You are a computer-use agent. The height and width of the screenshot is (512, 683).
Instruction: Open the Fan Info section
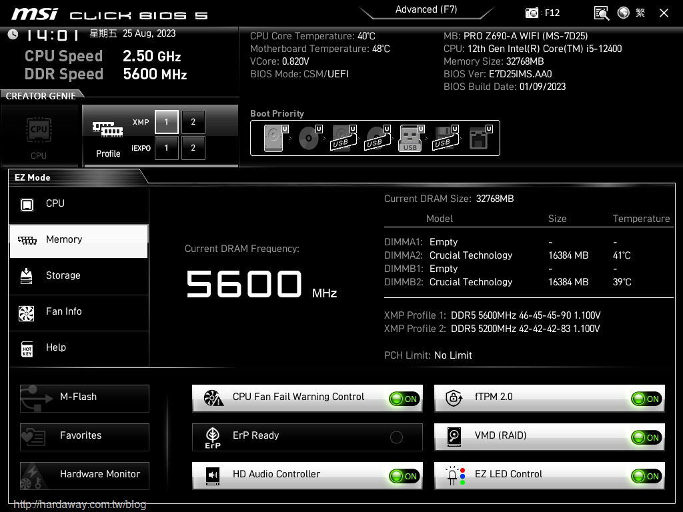(79, 312)
